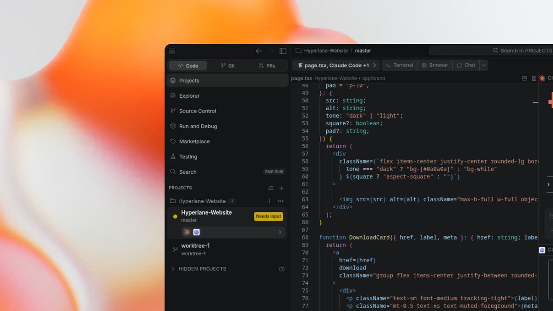Open Search in the sidebar

coord(228,172)
